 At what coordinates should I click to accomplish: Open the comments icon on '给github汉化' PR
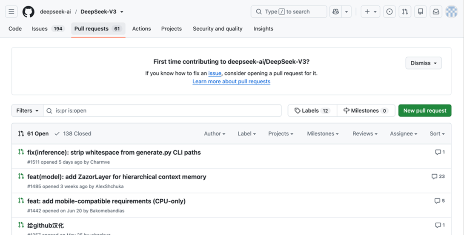click(x=440, y=225)
